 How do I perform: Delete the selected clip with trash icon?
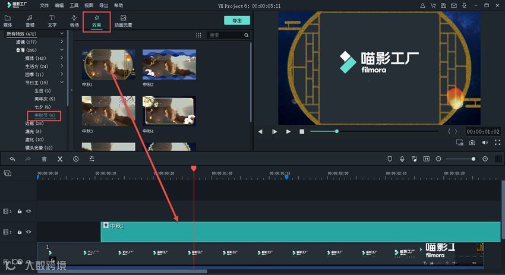click(x=44, y=159)
